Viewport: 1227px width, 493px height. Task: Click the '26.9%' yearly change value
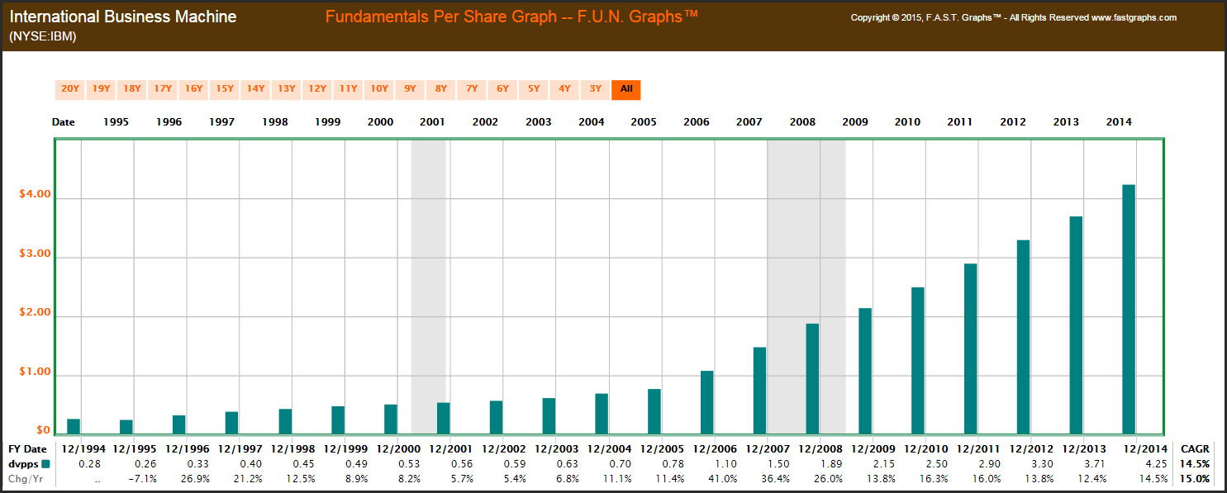coord(193,478)
